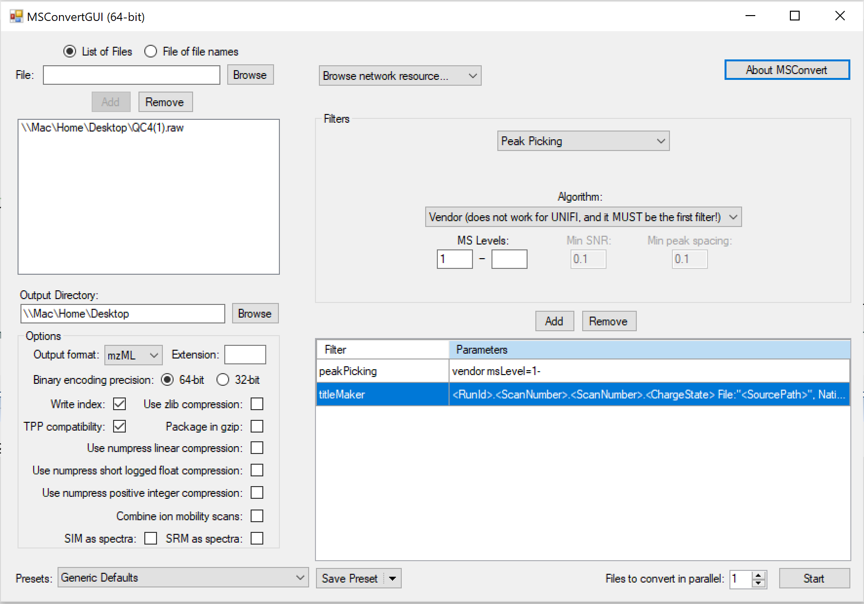Enable Package in gzip checkbox
Image resolution: width=864 pixels, height=604 pixels.
(x=257, y=426)
